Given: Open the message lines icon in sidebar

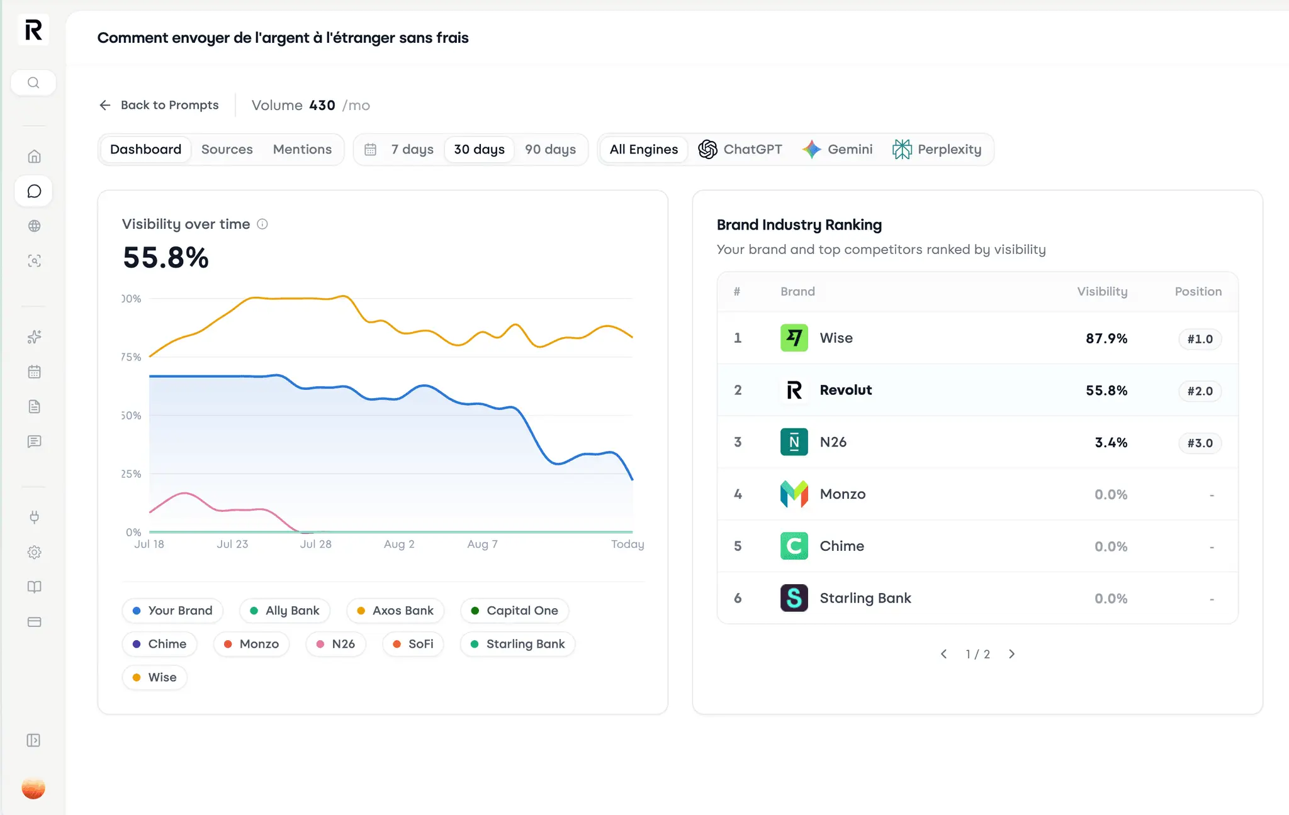Looking at the screenshot, I should coord(35,441).
